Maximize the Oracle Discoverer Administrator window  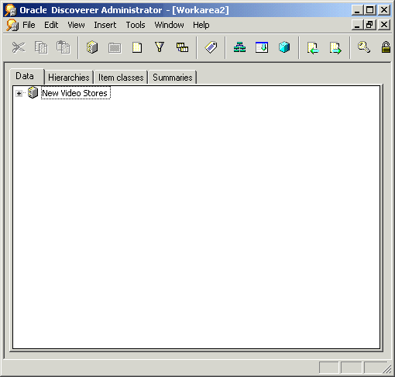[370, 10]
